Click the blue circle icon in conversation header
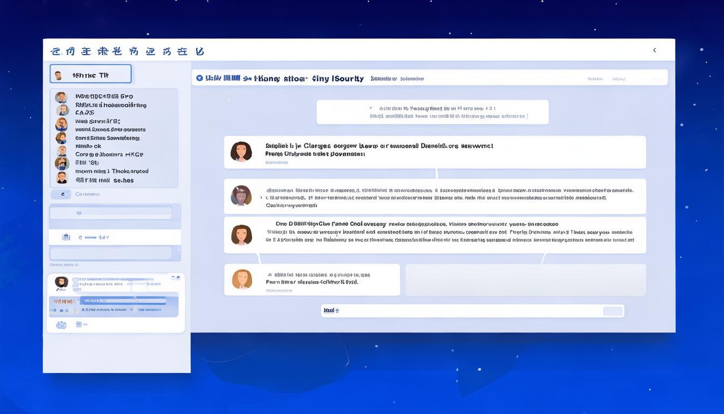 pyautogui.click(x=199, y=78)
